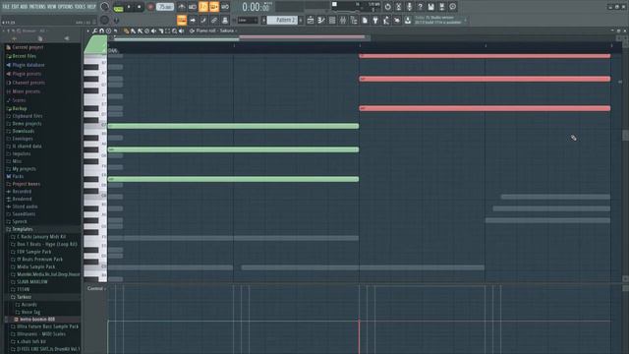Adjust the main volume knob
Viewport: 629px width, 354px height.
click(x=105, y=7)
